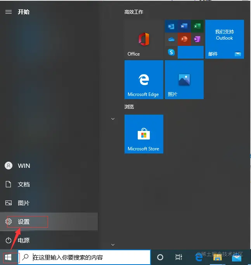Open the Office tile
This screenshot has width=251, height=265.
click(x=144, y=39)
